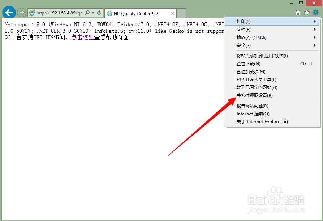
Task: Click the Home icon
Action: point(298,13)
